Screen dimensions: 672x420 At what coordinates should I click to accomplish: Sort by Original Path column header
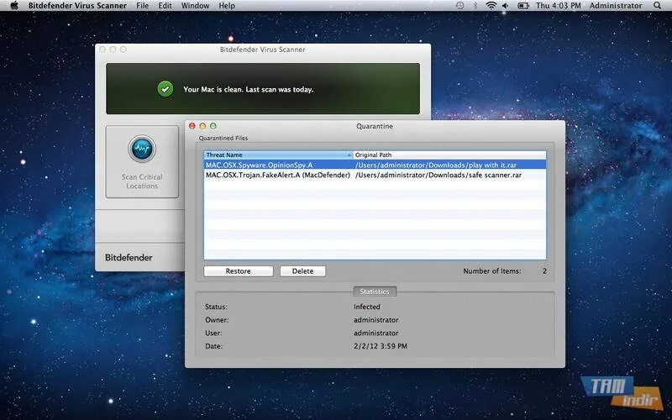tap(449, 155)
